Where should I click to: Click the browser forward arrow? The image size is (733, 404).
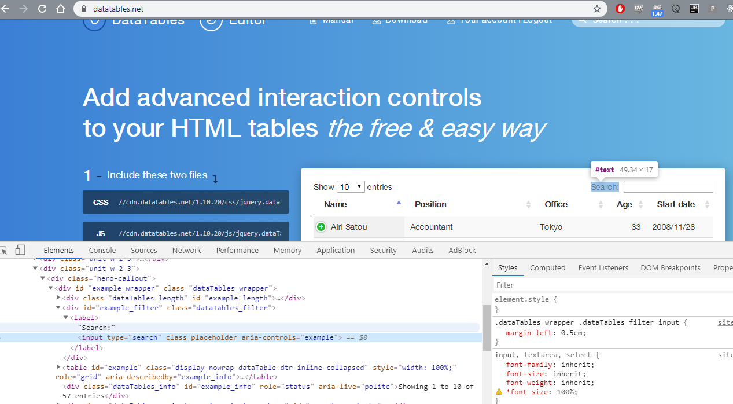[24, 9]
